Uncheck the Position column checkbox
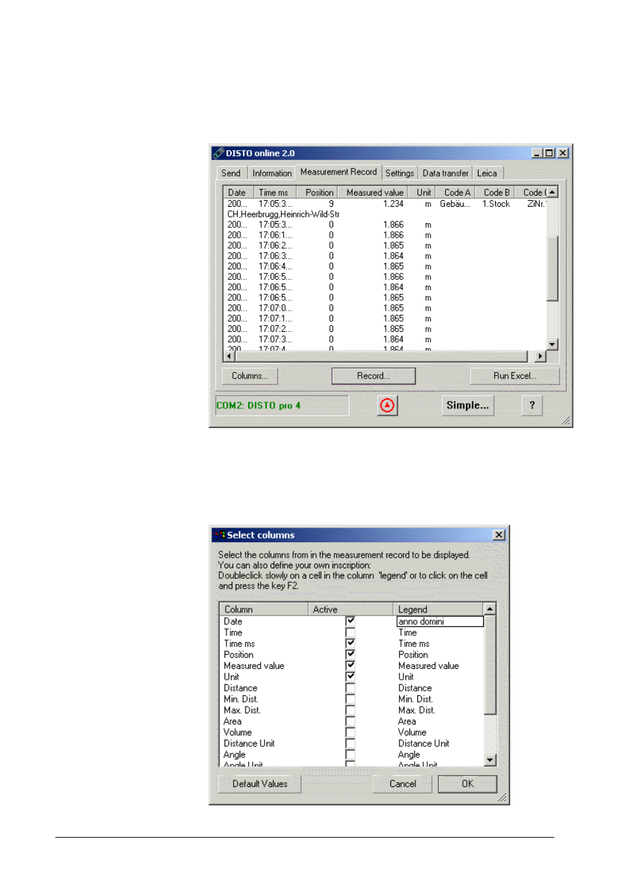This screenshot has height=889, width=628. pos(350,654)
